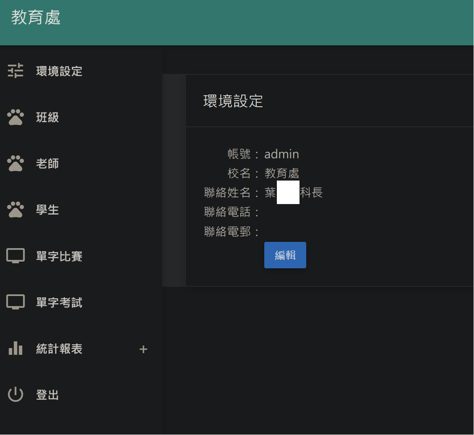Click the bar chart icon beside 統計報表
Viewport: 474px width, 435px height.
coord(16,348)
